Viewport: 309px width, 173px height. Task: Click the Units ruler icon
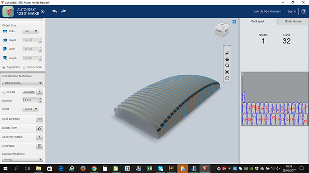point(5,31)
